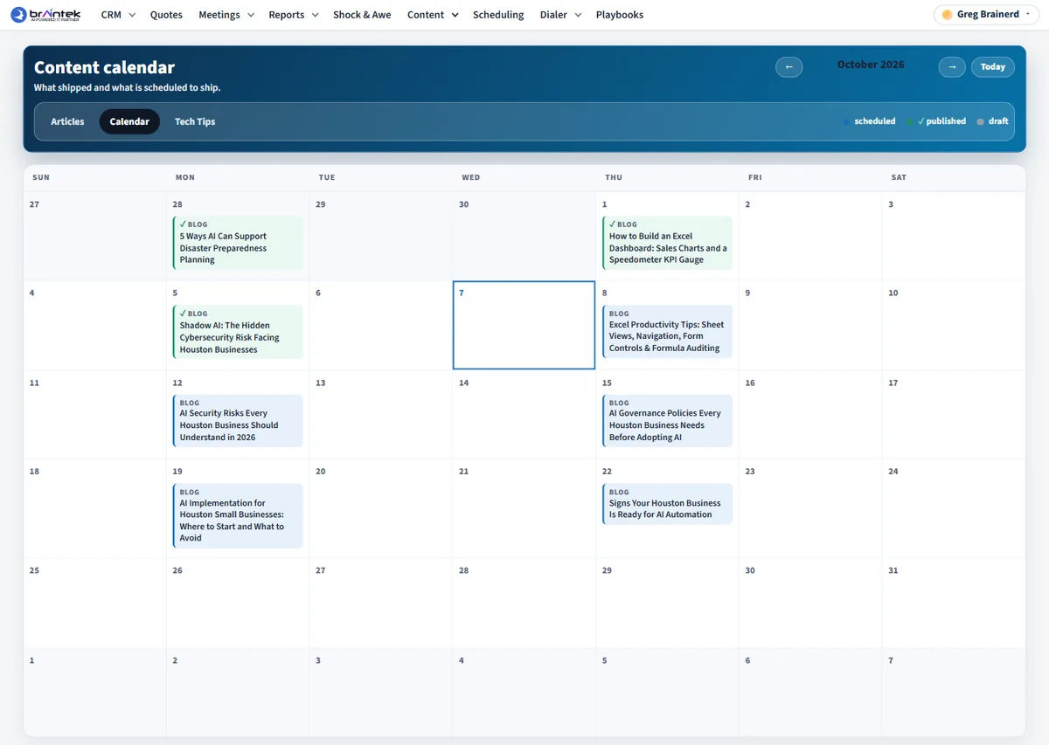Open Shock & Awe page
Viewport: 1049px width, 745px height.
tap(362, 15)
